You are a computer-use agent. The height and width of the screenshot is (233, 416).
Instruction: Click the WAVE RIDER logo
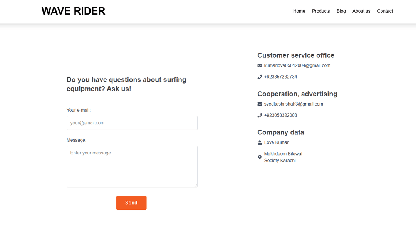pyautogui.click(x=73, y=11)
